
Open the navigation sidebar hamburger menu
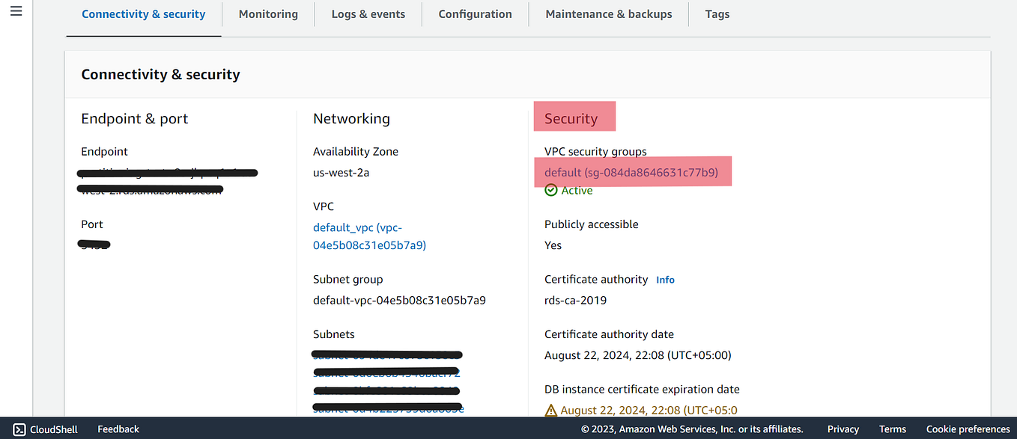point(16,10)
